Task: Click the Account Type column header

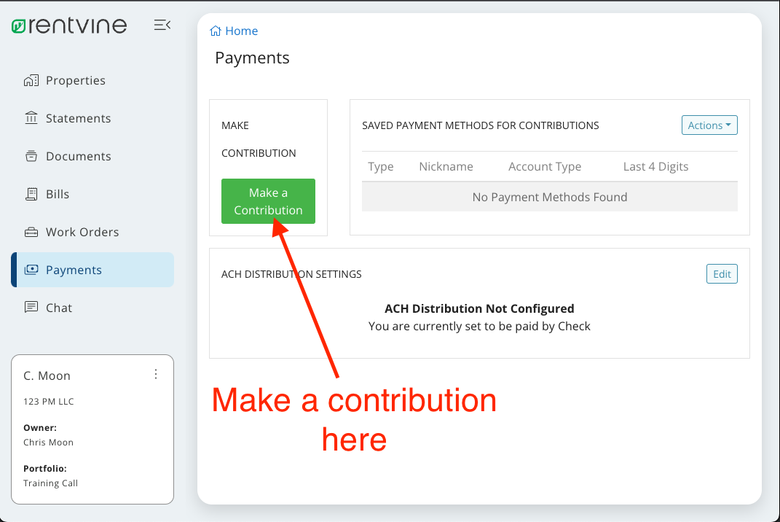Action: [545, 166]
